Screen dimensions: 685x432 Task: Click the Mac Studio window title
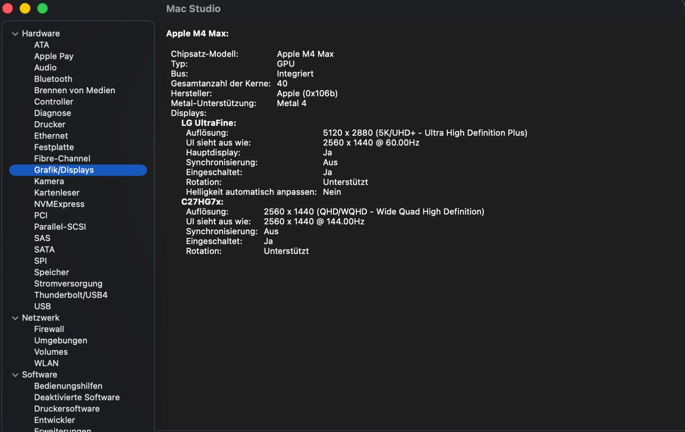tap(193, 9)
